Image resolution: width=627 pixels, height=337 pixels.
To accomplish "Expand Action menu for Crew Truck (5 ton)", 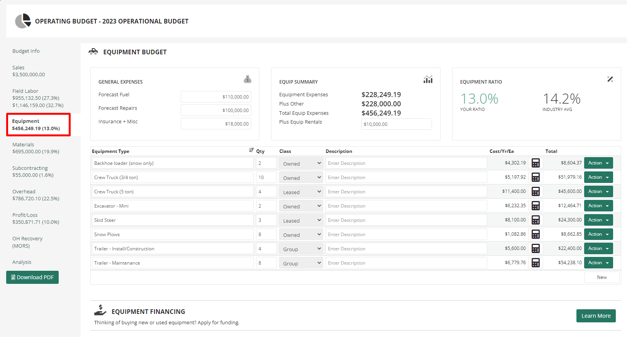I will click(598, 191).
